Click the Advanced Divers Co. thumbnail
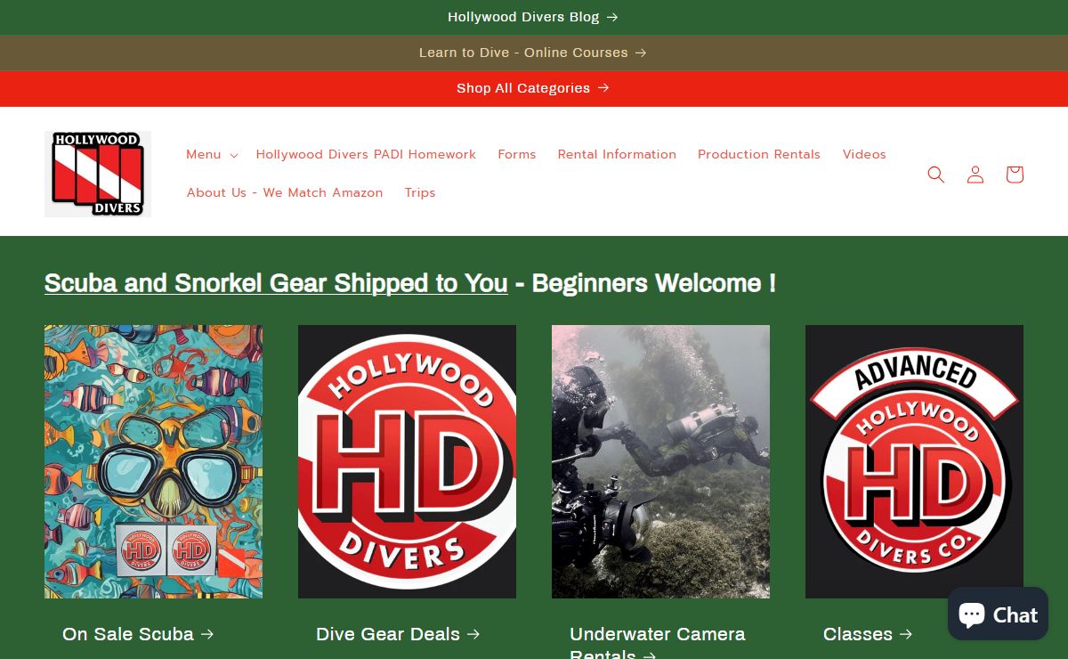Image resolution: width=1068 pixels, height=659 pixels. pos(914,461)
